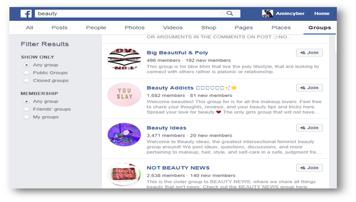Viewport: 356px width, 202px height.
Task: Open NOT BEAUTY NEWS group picture
Action: pyautogui.click(x=124, y=175)
